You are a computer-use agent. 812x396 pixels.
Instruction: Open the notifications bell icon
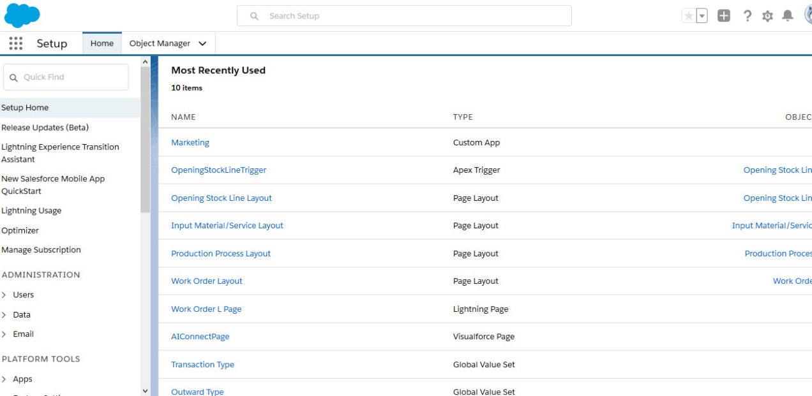click(x=788, y=16)
